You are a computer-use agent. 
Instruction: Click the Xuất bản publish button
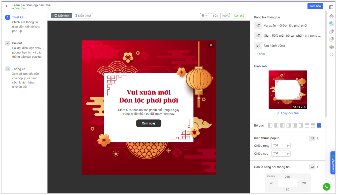[x=315, y=6]
